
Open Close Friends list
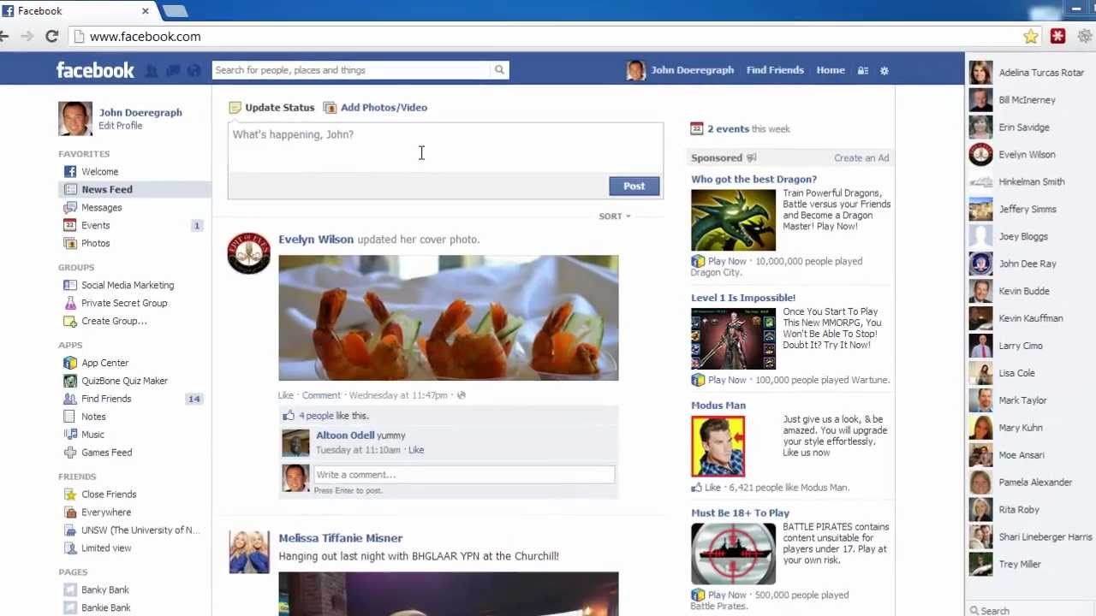109,495
